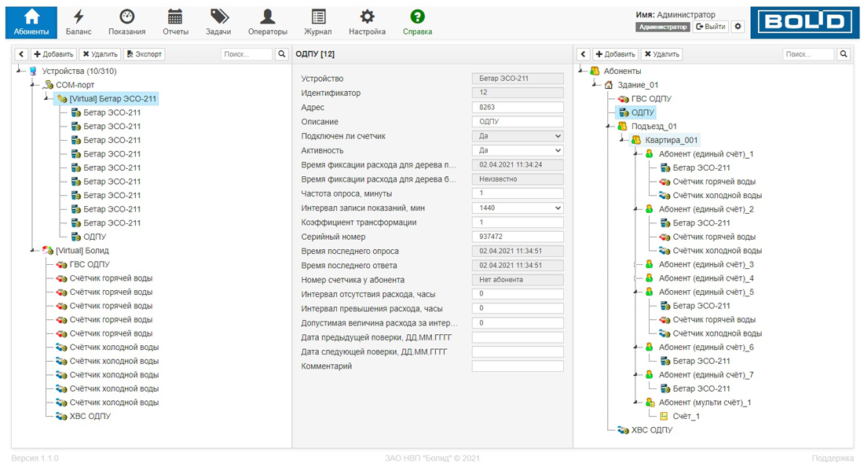Open the Интервал записи показаний dropdown
Viewport: 864px width, 467px height.
click(518, 208)
